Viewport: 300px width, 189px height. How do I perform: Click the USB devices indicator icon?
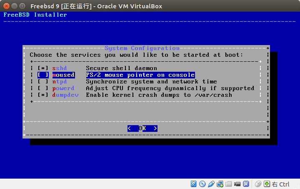(211, 184)
